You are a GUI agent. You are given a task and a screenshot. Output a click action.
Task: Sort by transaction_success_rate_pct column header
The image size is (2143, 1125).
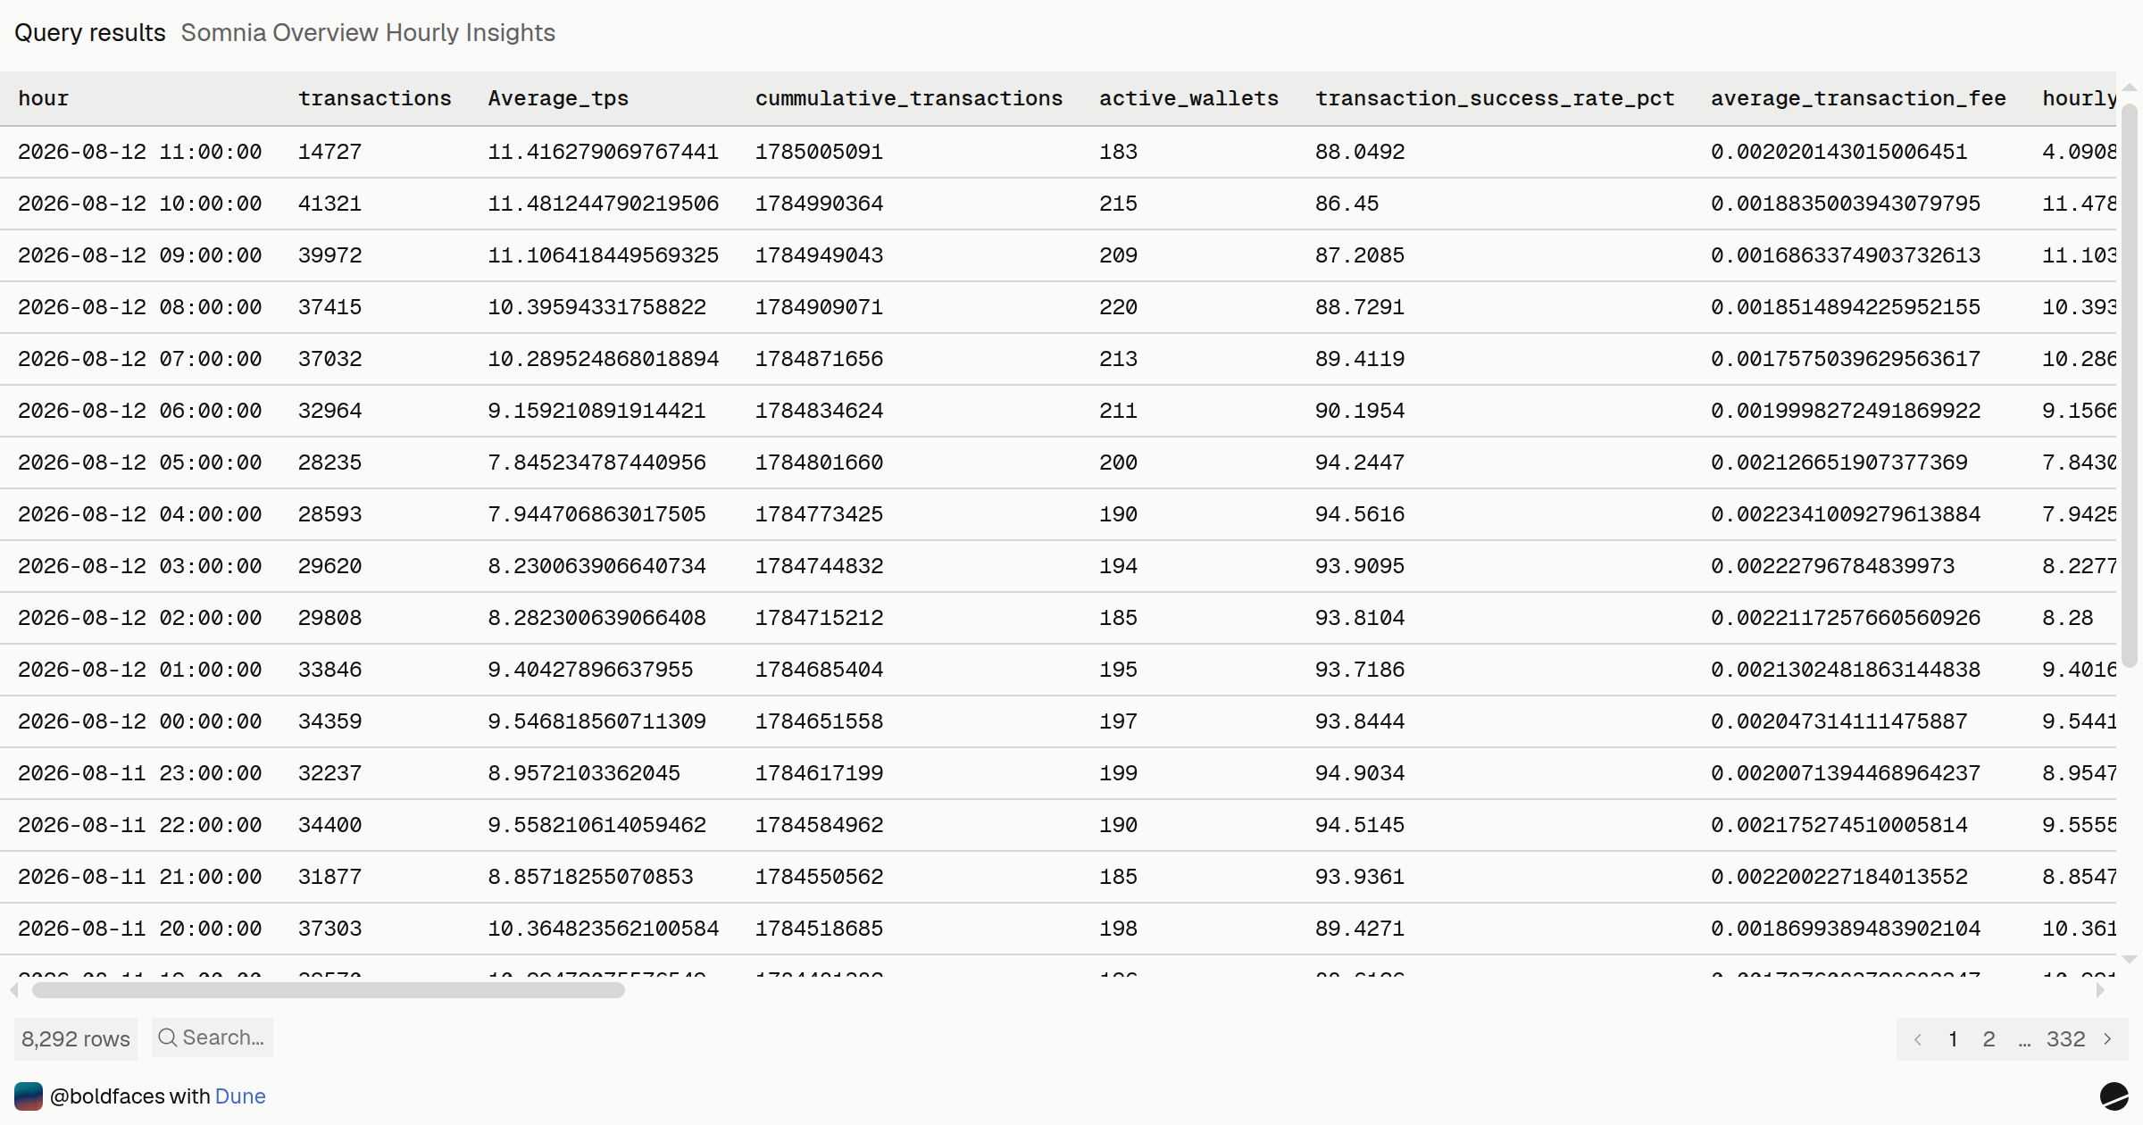1495,98
